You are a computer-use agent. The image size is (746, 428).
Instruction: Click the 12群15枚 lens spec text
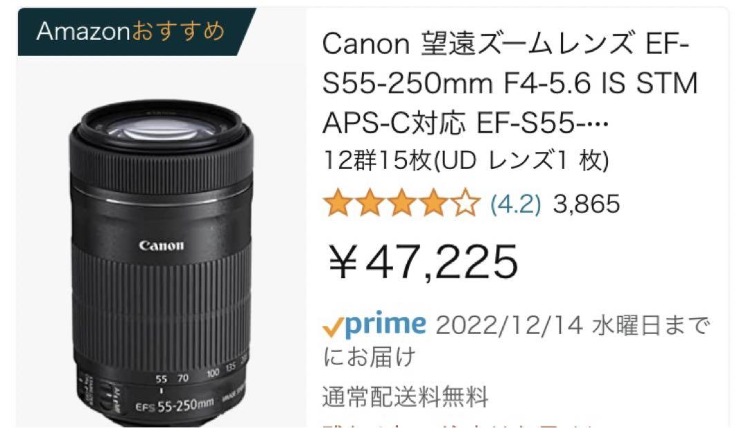(466, 160)
